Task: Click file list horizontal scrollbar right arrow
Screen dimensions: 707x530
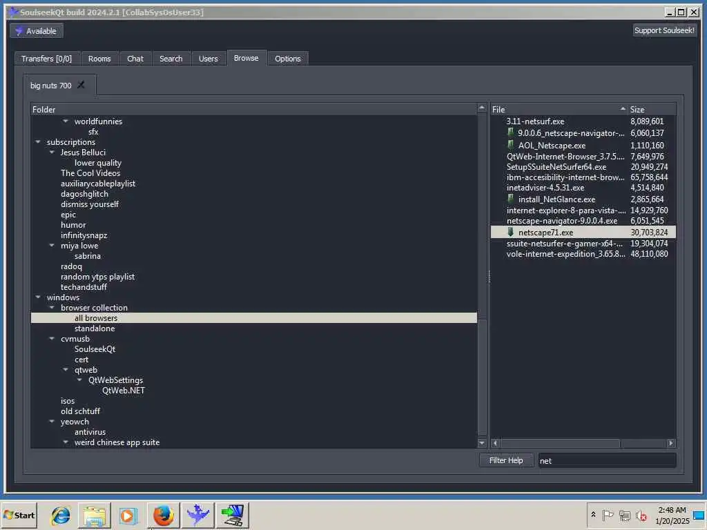Action: click(671, 444)
